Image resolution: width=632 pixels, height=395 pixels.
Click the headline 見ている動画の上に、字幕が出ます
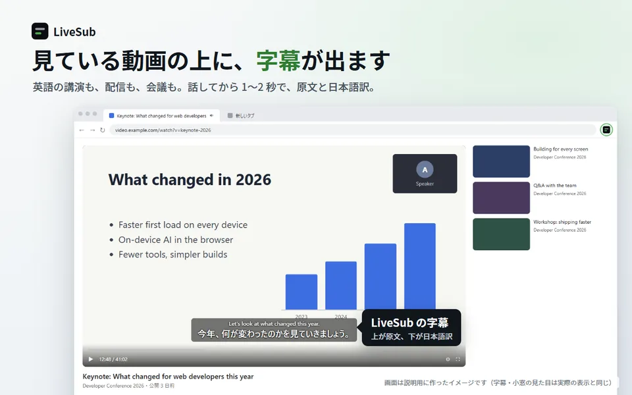click(x=211, y=61)
